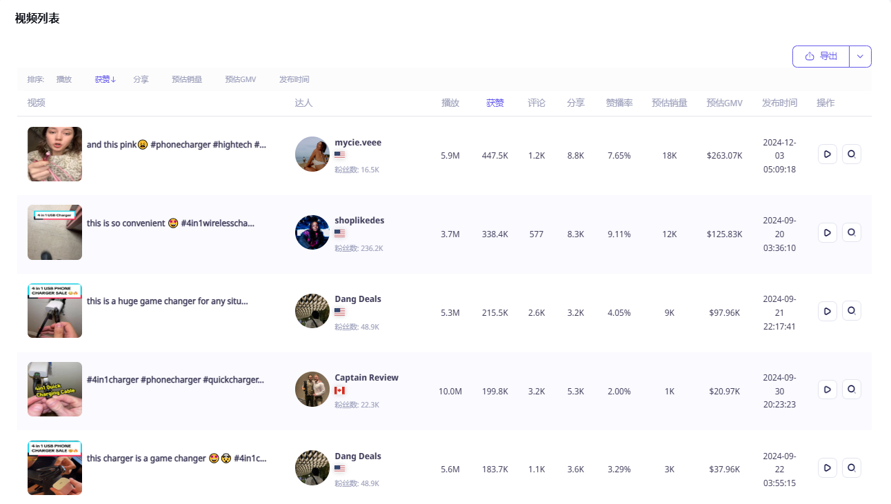
Task: Open the mycie.veee creator name link
Action: (358, 143)
